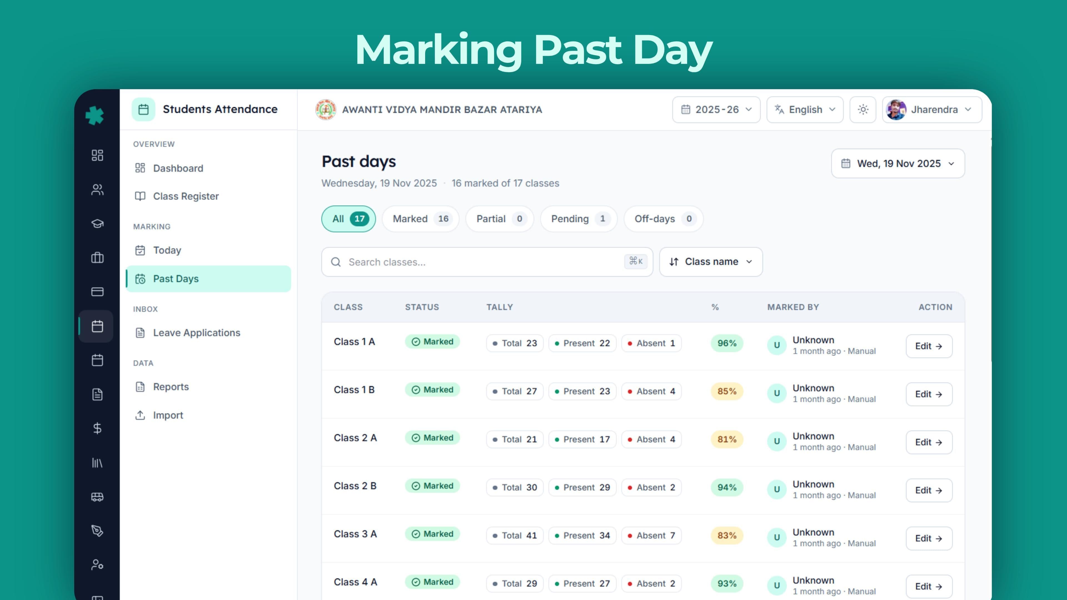This screenshot has height=600, width=1067.
Task: Click the green asterisk app logo
Action: tap(95, 115)
